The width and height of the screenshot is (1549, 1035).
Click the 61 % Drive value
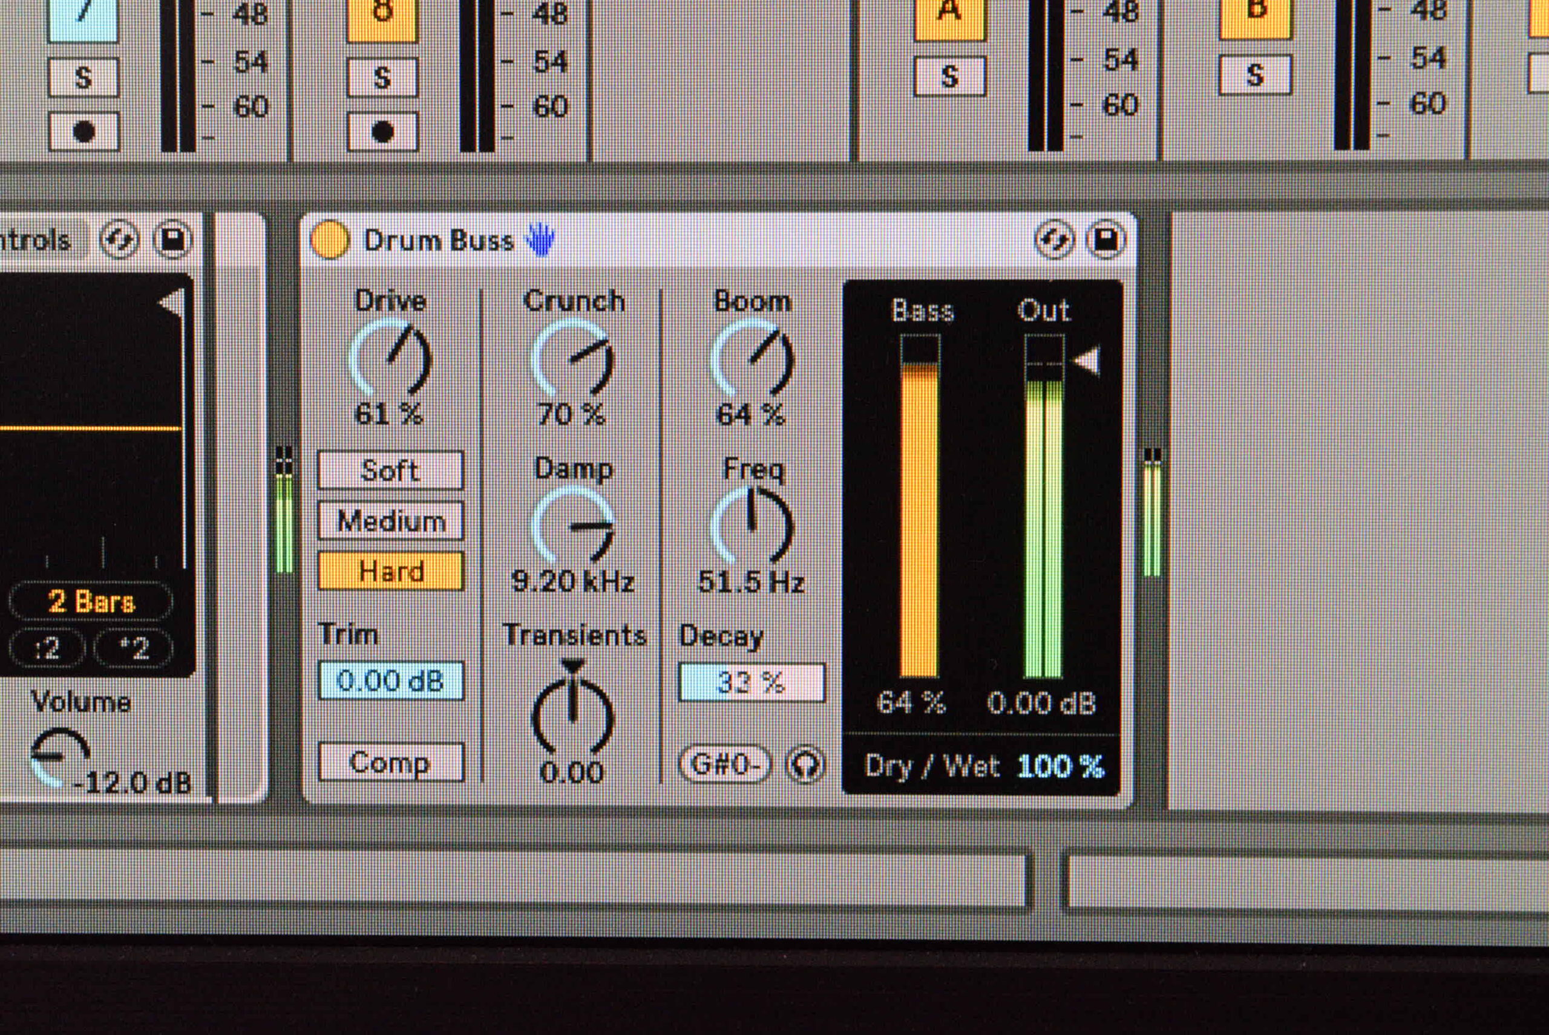[x=389, y=414]
